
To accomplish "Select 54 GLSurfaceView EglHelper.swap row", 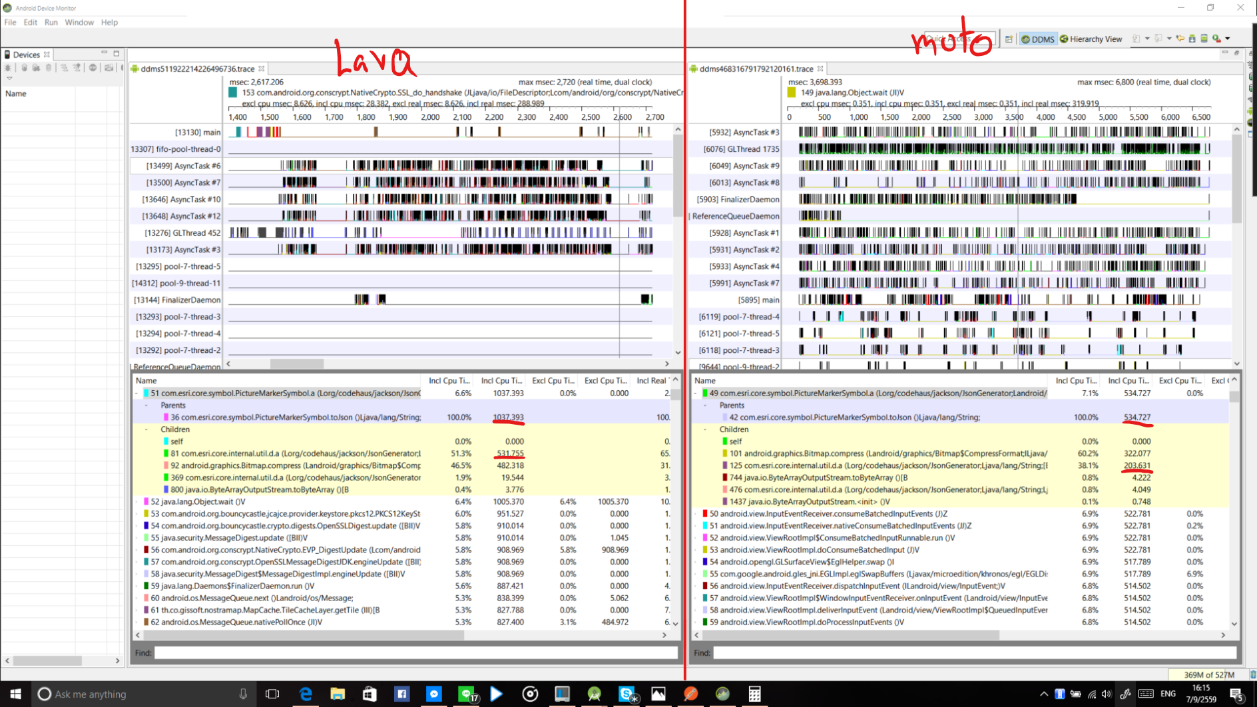I will click(960, 562).
